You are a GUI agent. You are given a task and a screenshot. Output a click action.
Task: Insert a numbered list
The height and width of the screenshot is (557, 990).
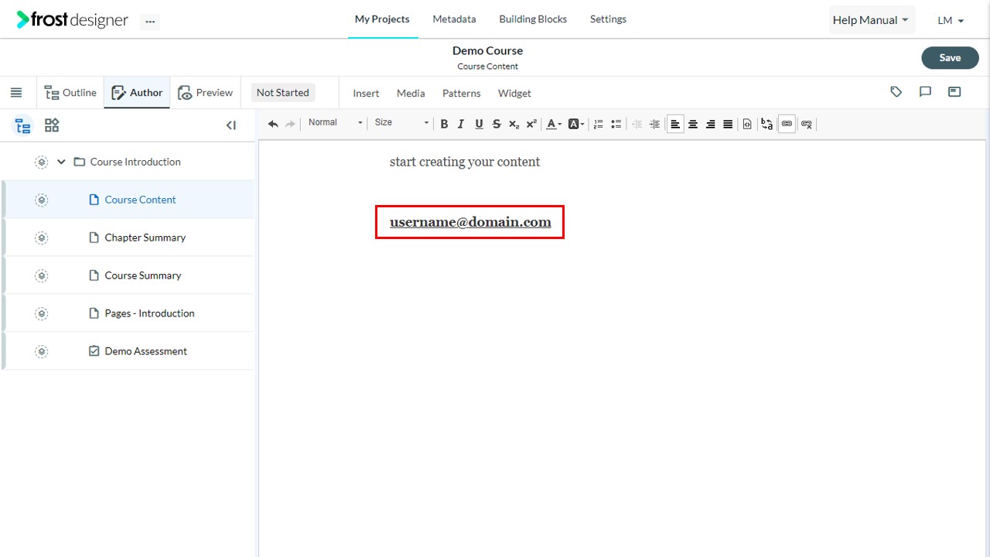598,124
